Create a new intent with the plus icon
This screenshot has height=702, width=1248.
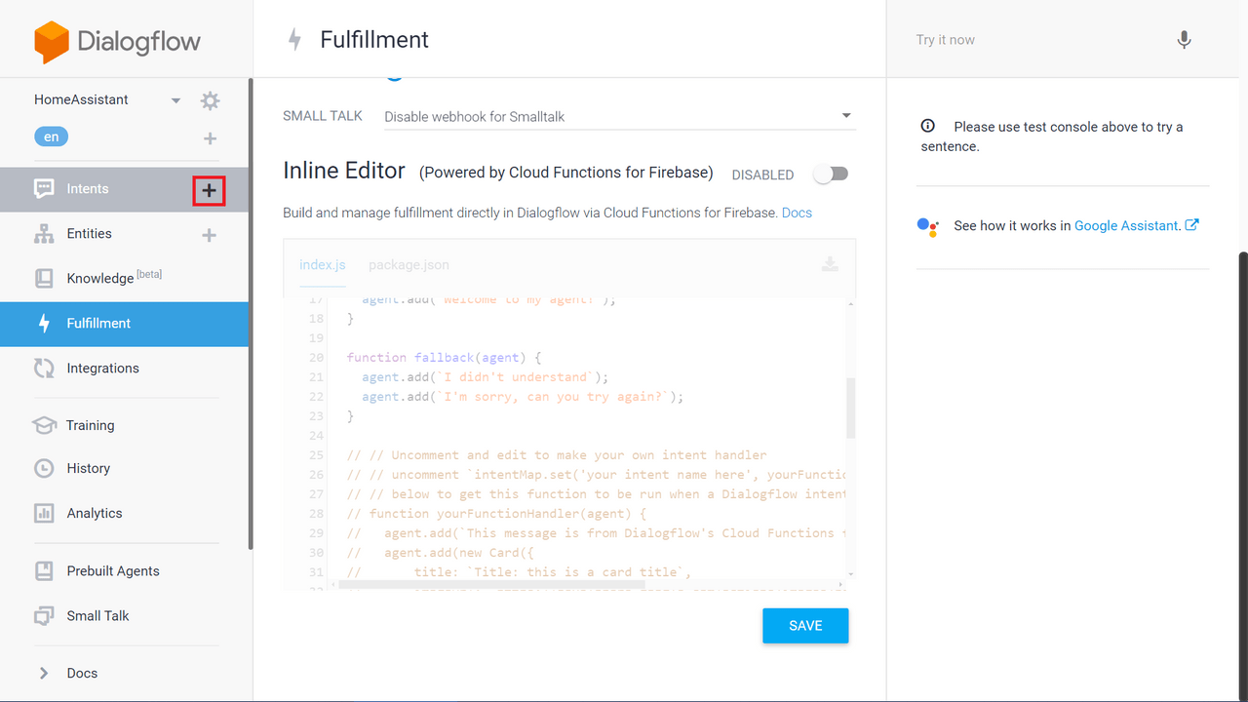pos(209,191)
